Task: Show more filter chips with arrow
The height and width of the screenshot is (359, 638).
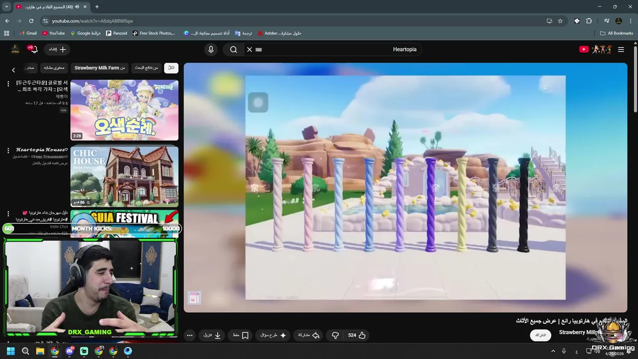Action: tap(13, 70)
